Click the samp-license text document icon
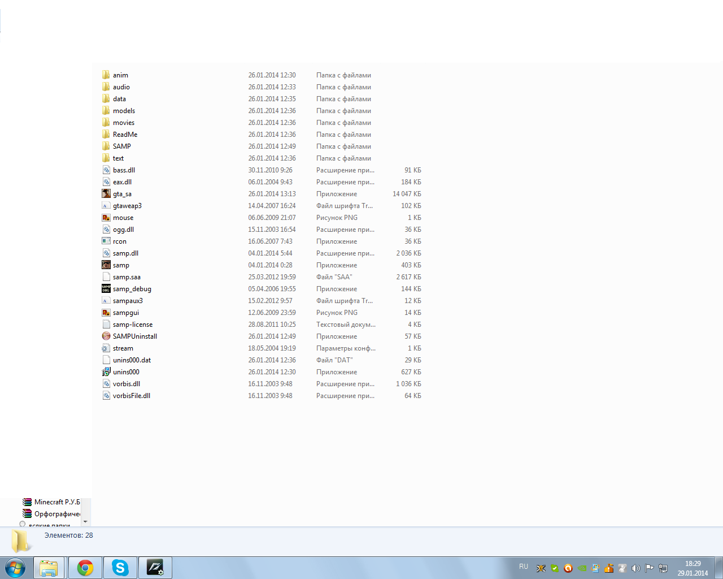Screen dimensions: 723x579 click(106, 325)
